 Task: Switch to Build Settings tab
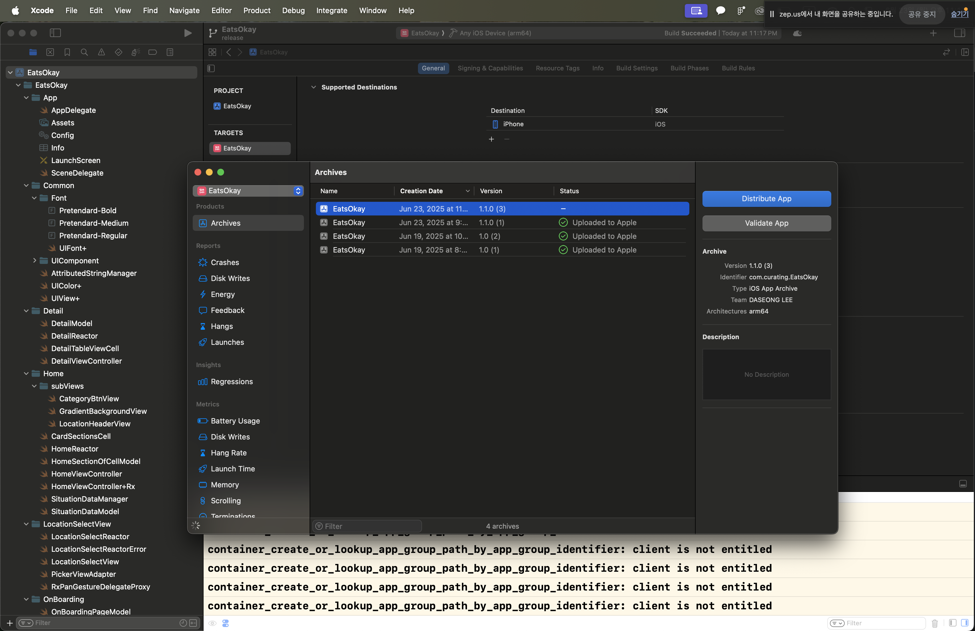pos(637,68)
